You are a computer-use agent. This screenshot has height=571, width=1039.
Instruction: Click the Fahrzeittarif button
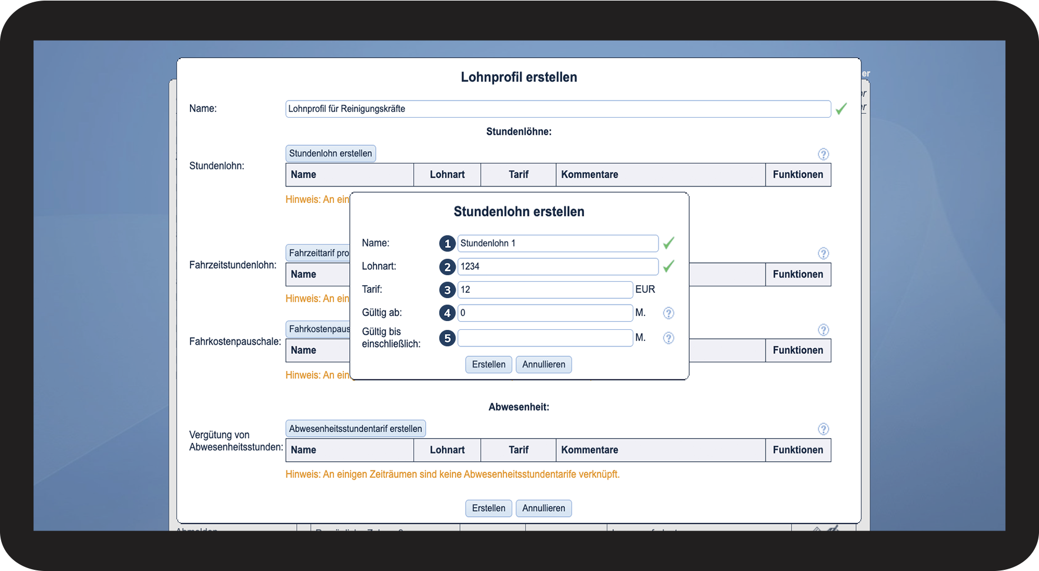[318, 253]
